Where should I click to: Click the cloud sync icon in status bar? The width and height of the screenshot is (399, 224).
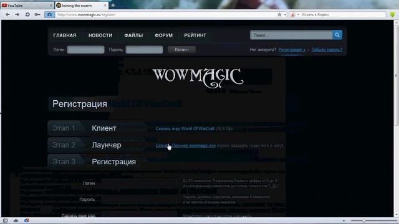[16, 221]
